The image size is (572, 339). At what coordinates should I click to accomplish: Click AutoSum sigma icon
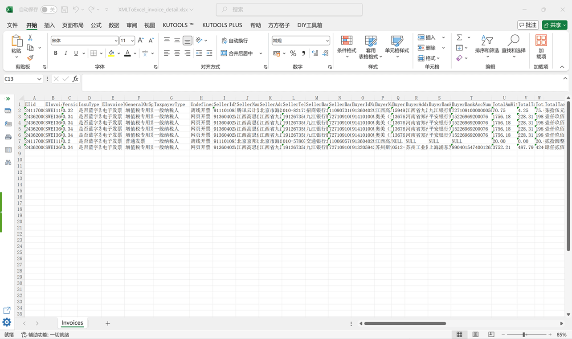coord(459,37)
